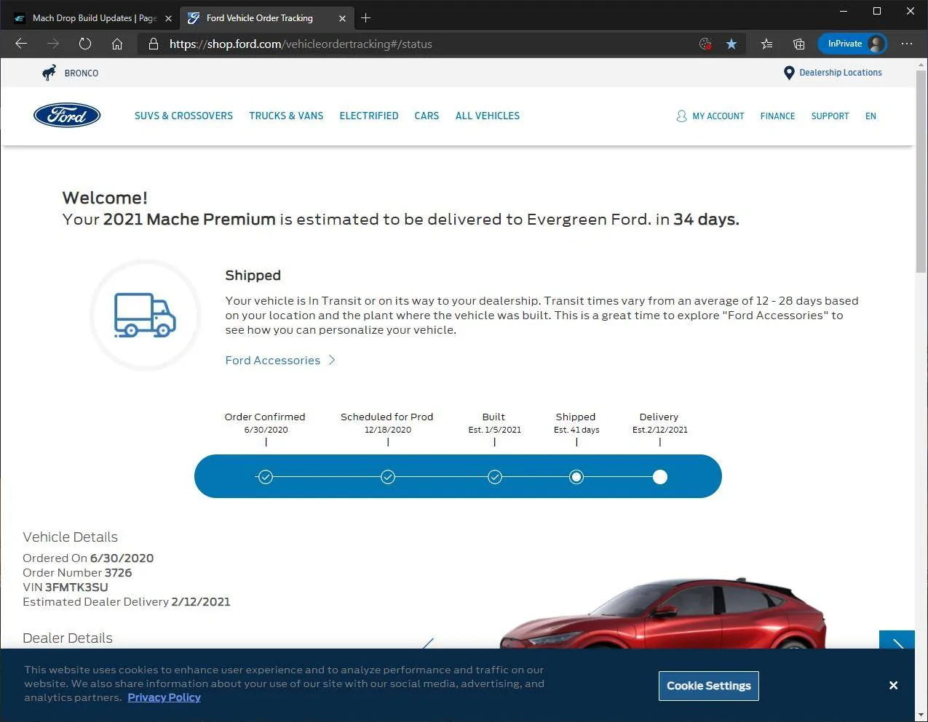Click the Vehicle Details heading

tap(70, 537)
